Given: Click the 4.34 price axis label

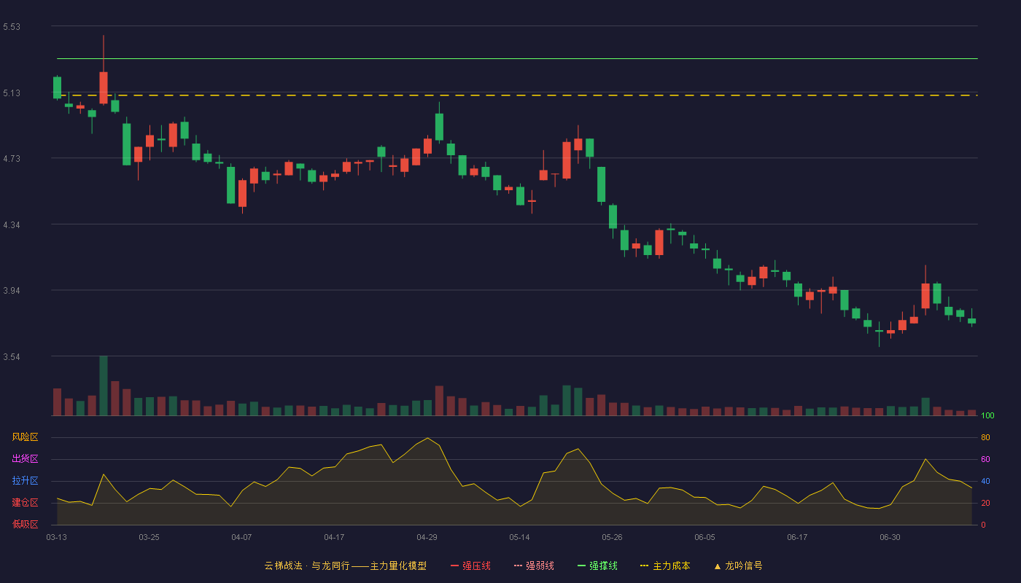Looking at the screenshot, I should pyautogui.click(x=12, y=225).
